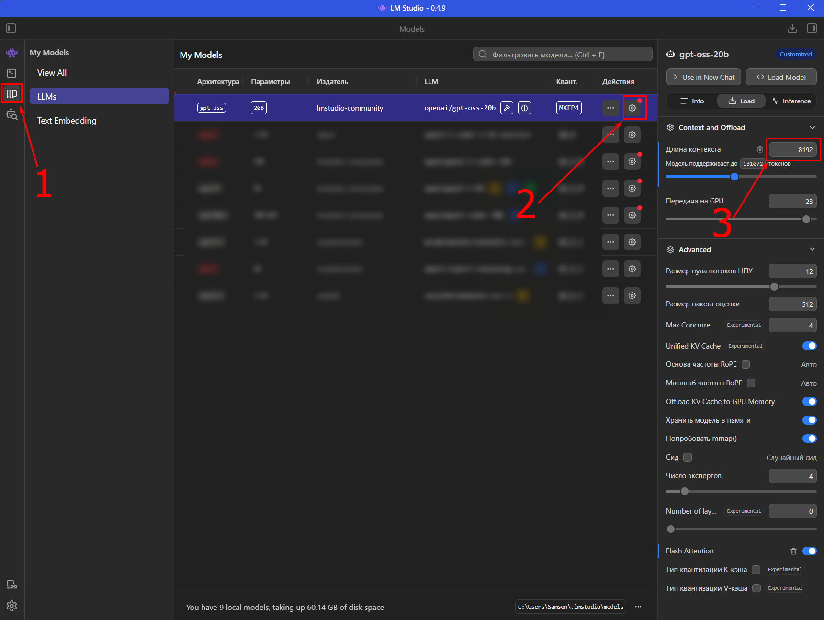Click the openai/gpt-oss-20b model name
824x620 pixels.
[460, 108]
